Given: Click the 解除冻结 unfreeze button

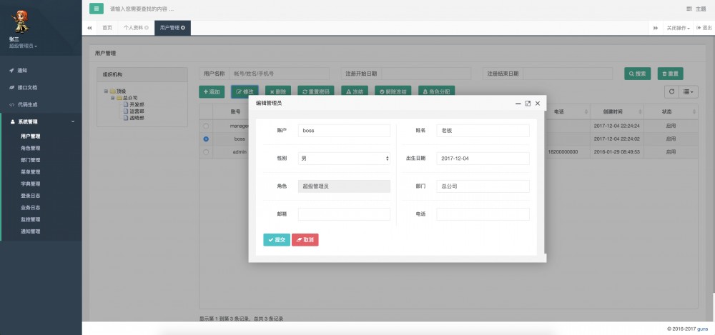Looking at the screenshot, I should (393, 91).
